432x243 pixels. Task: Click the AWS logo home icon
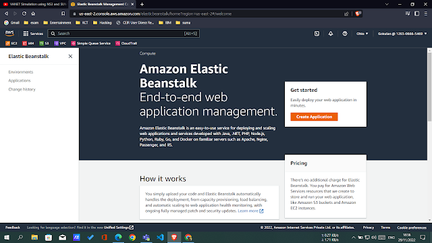9,33
